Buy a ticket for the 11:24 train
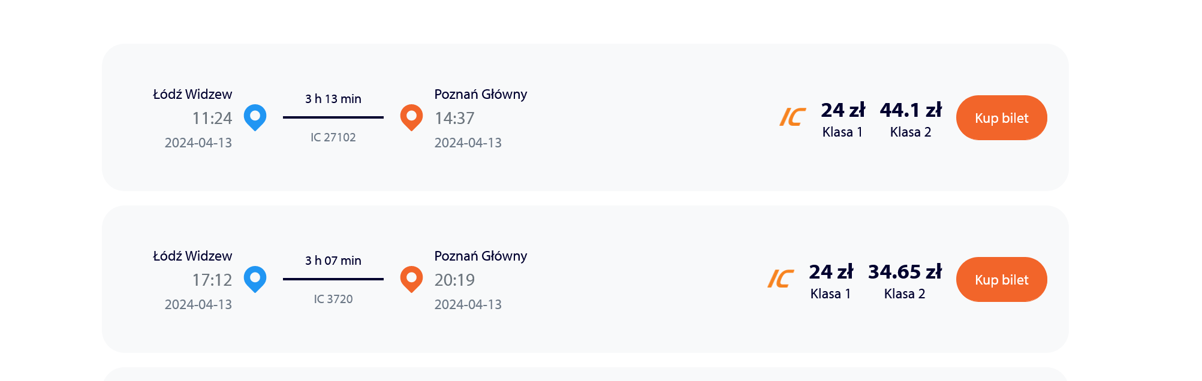1202x381 pixels. (1001, 118)
